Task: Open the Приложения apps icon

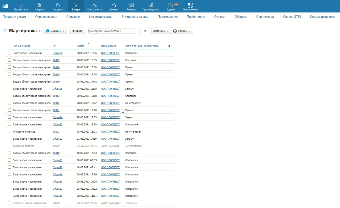Action: [190, 5]
